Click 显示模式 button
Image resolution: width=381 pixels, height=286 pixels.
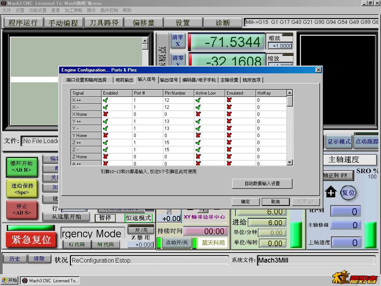coord(339,142)
